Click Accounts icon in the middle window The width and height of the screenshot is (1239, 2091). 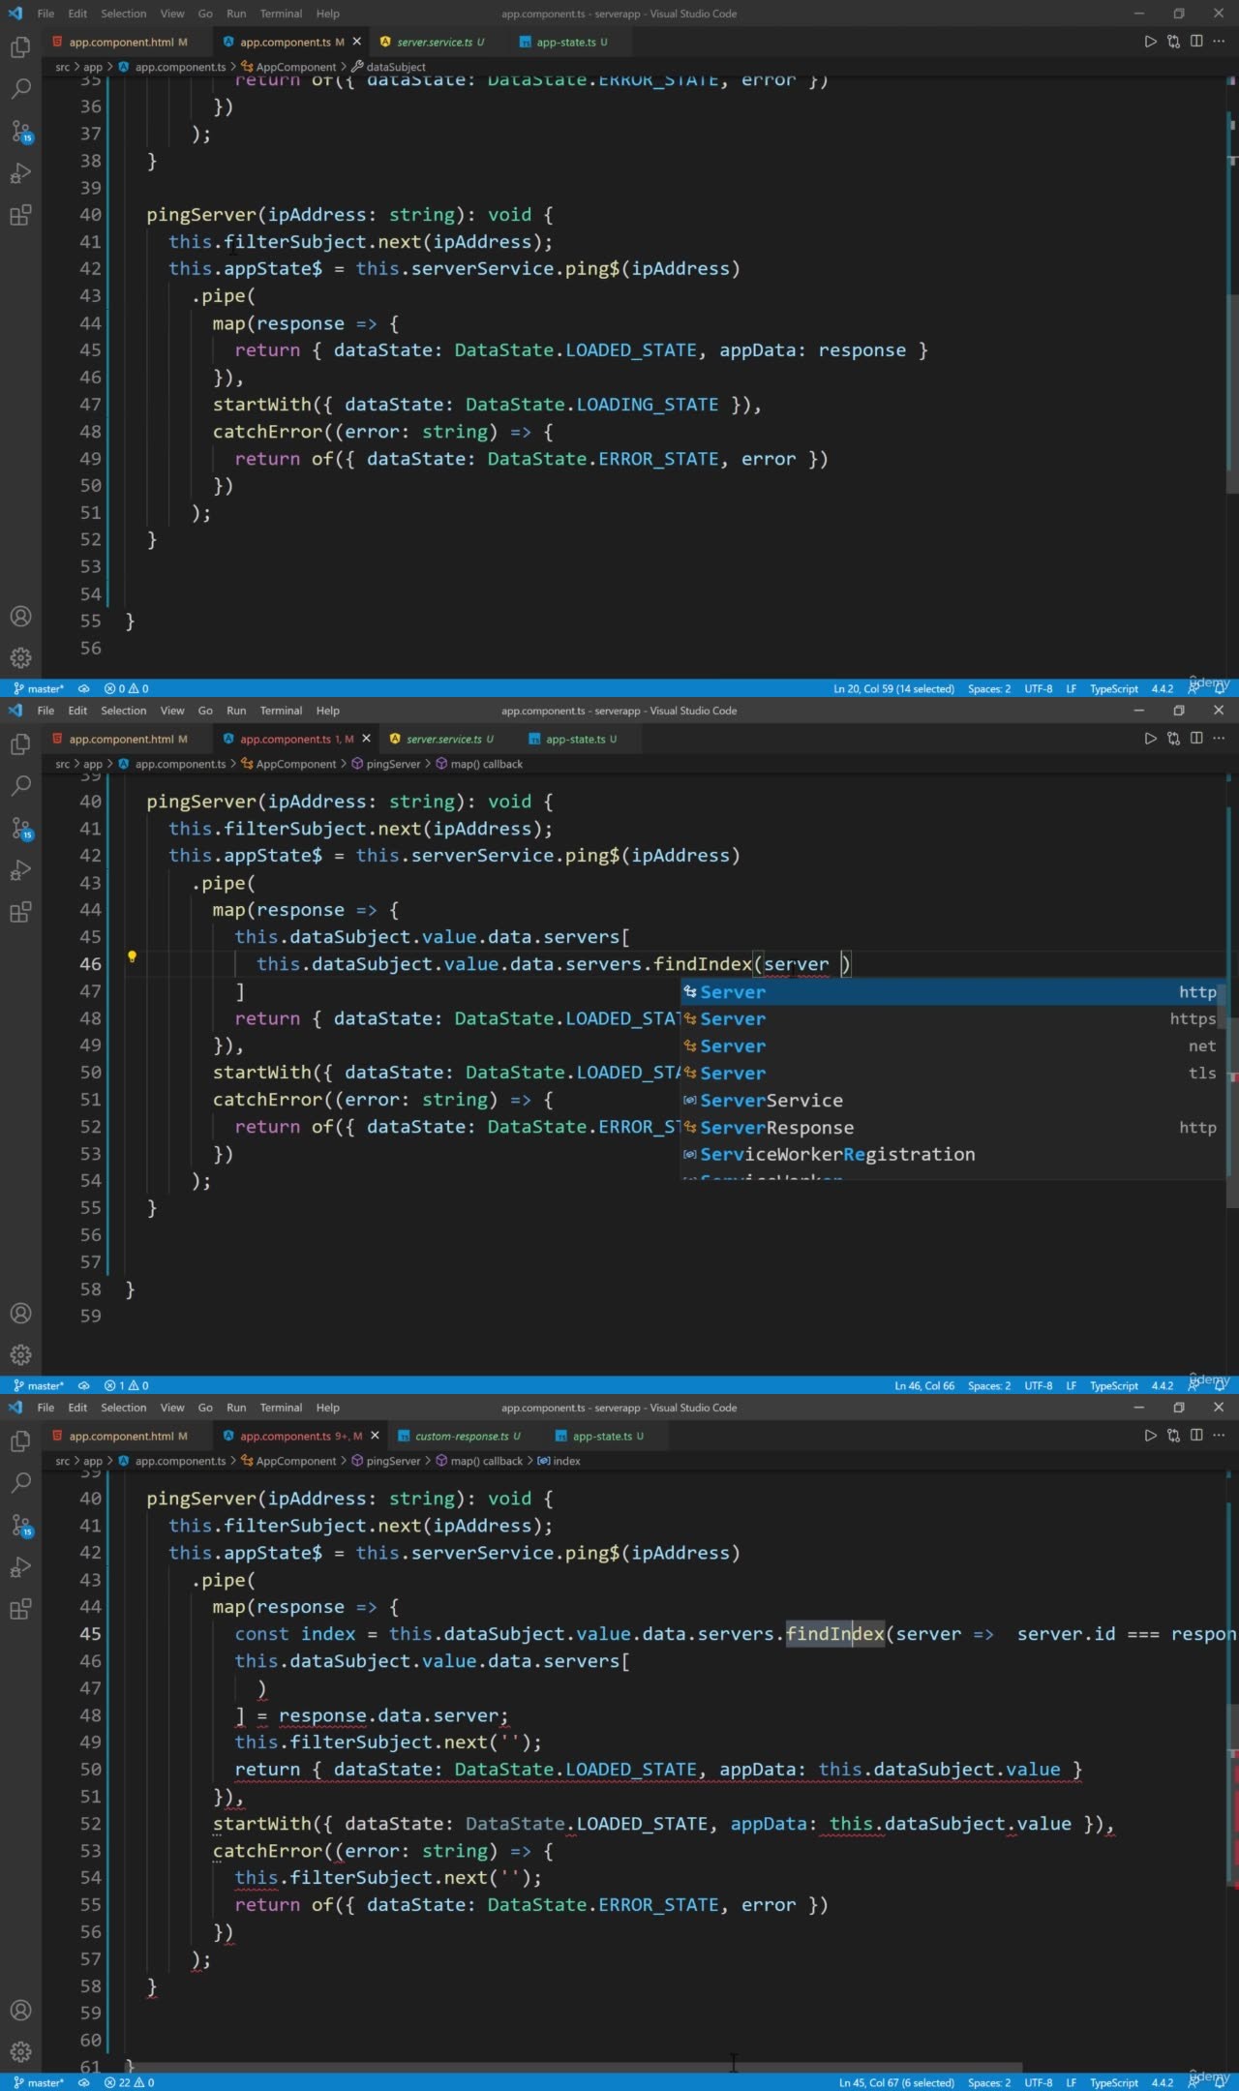click(20, 1314)
